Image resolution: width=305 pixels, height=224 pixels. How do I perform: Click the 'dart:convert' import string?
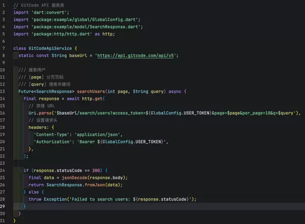(44, 12)
